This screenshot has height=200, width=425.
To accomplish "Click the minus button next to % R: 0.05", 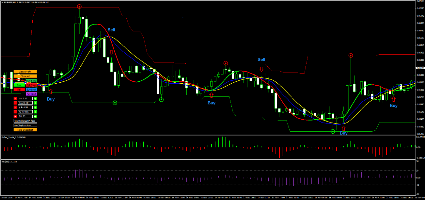I will [15, 112].
